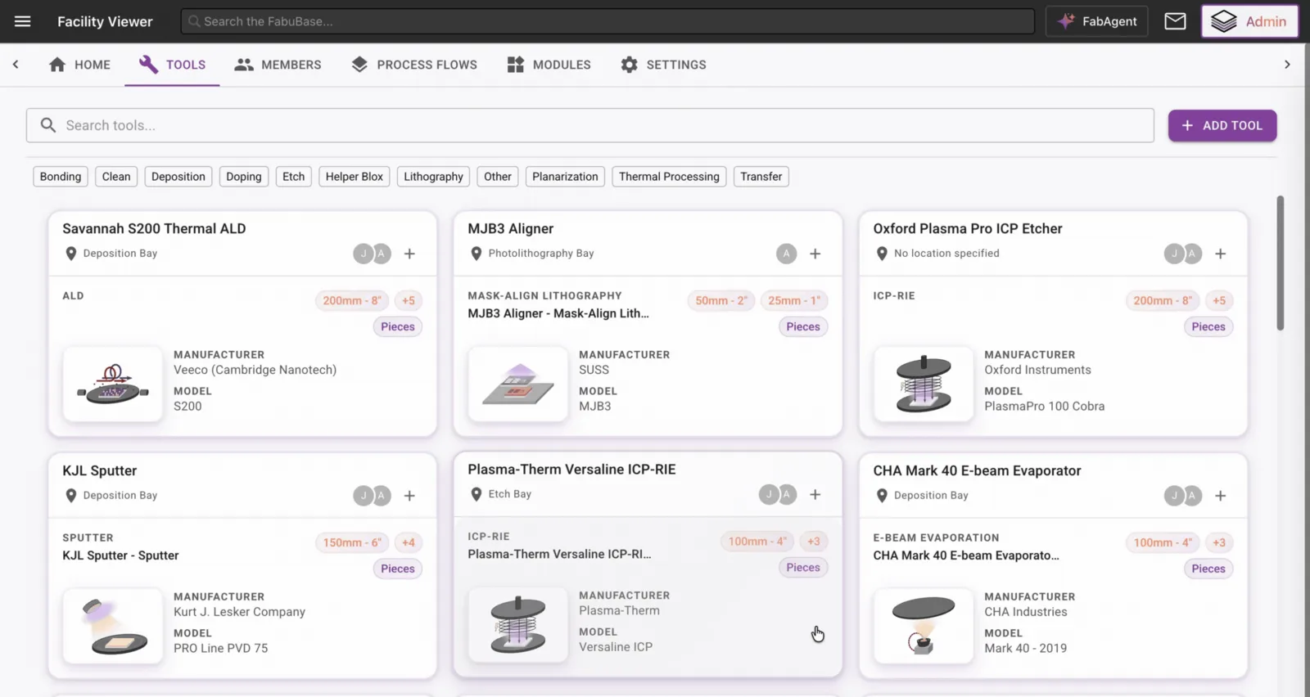Click the plus icon on the MJB3 Aligner card

point(815,254)
